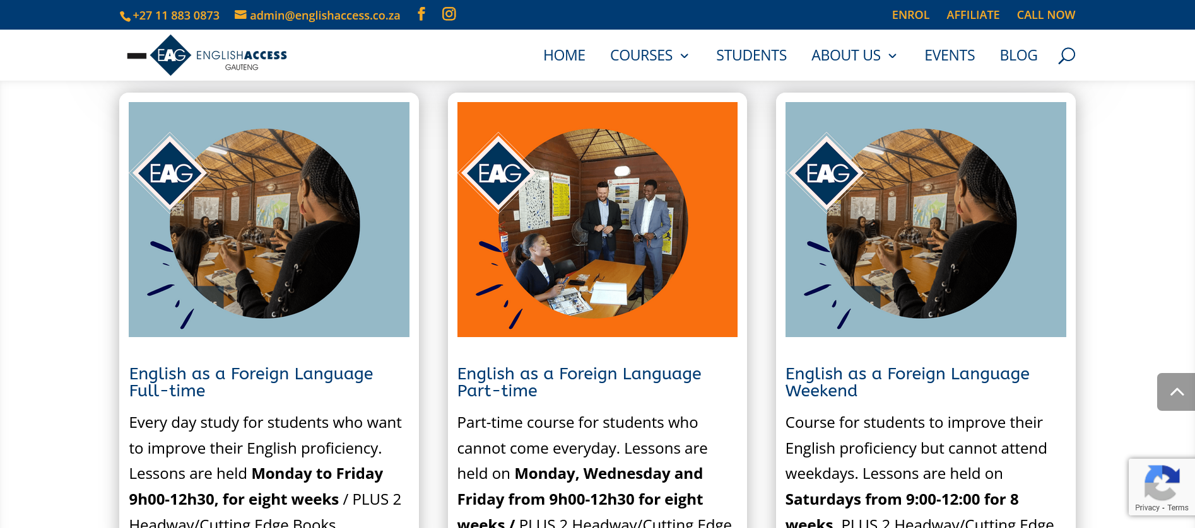Open the orange Part-time course image

pos(597,219)
